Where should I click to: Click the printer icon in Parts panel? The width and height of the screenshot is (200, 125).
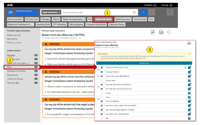[x=189, y=43]
